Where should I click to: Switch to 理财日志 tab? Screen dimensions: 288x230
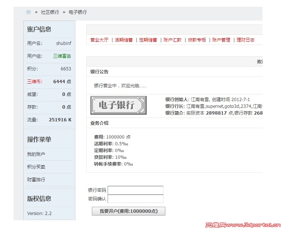click(246, 40)
